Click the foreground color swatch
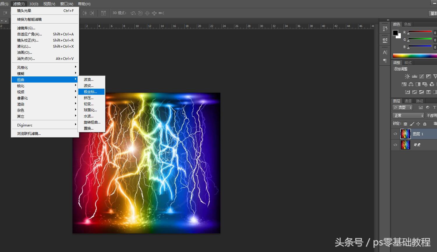The width and height of the screenshot is (437, 252). pos(395,33)
